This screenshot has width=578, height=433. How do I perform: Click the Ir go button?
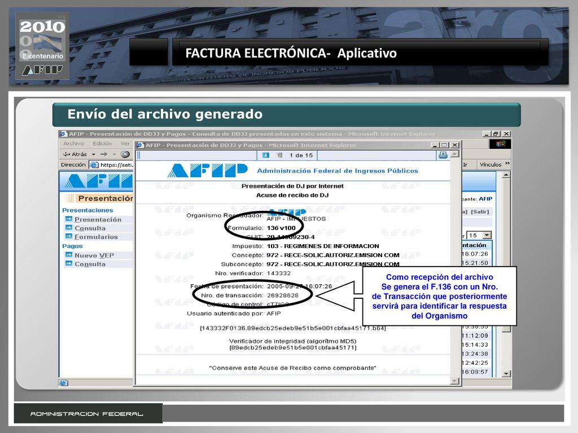[465, 165]
